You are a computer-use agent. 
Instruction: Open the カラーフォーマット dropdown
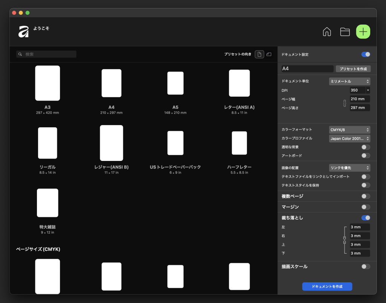point(349,129)
